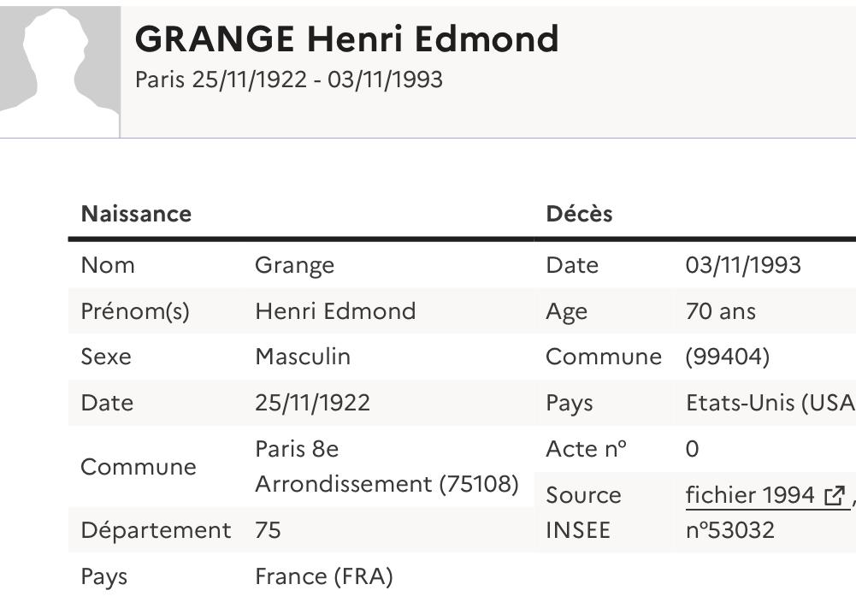Click the Décès column header

[579, 214]
